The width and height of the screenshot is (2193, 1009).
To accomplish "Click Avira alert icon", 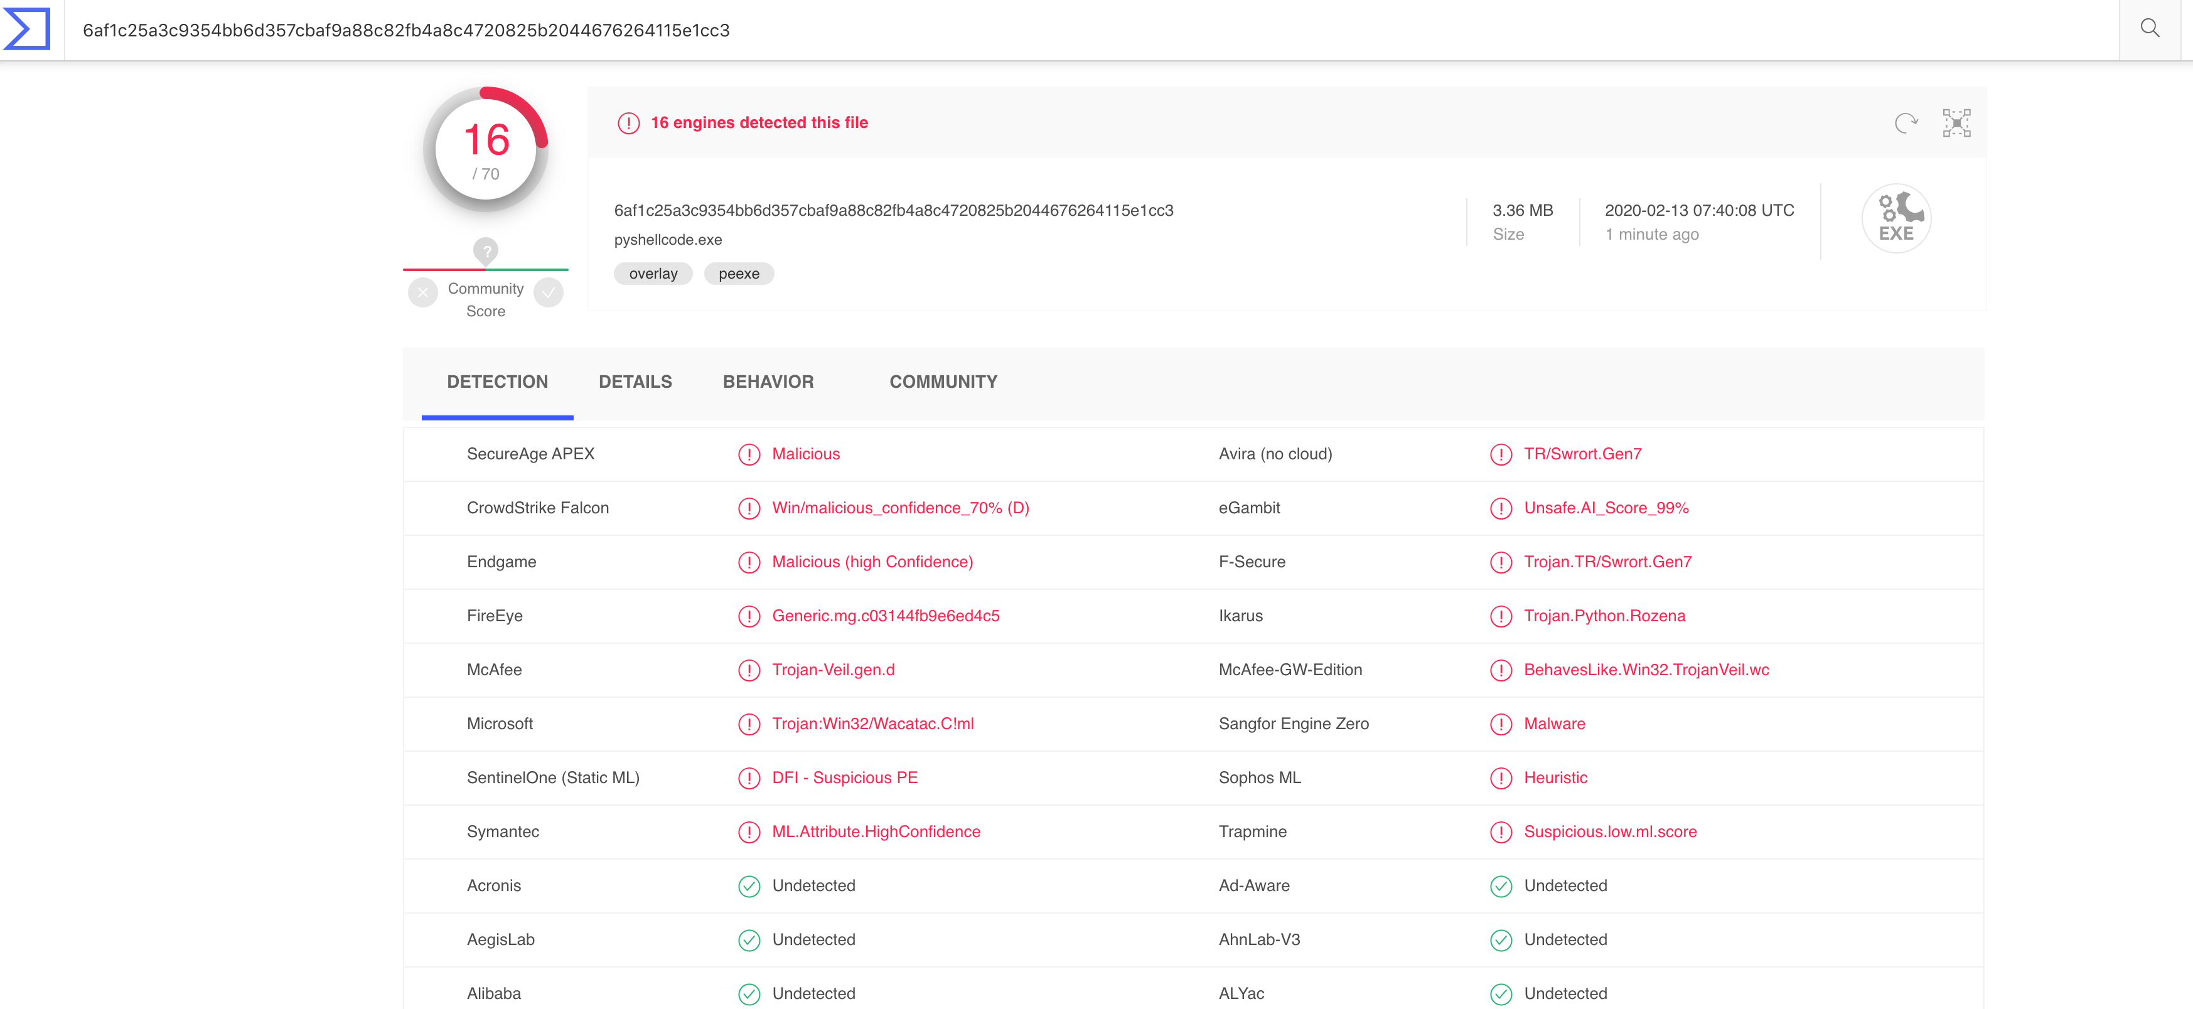I will tap(1501, 454).
